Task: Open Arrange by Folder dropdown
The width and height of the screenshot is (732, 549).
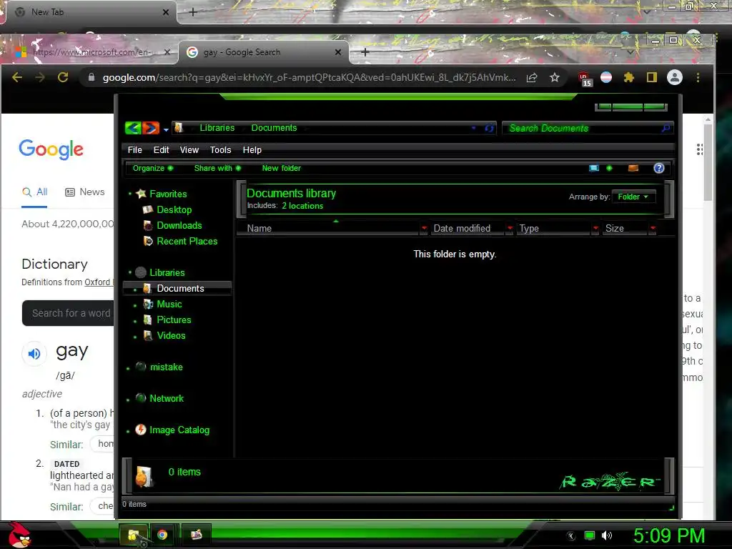Action: tap(633, 197)
